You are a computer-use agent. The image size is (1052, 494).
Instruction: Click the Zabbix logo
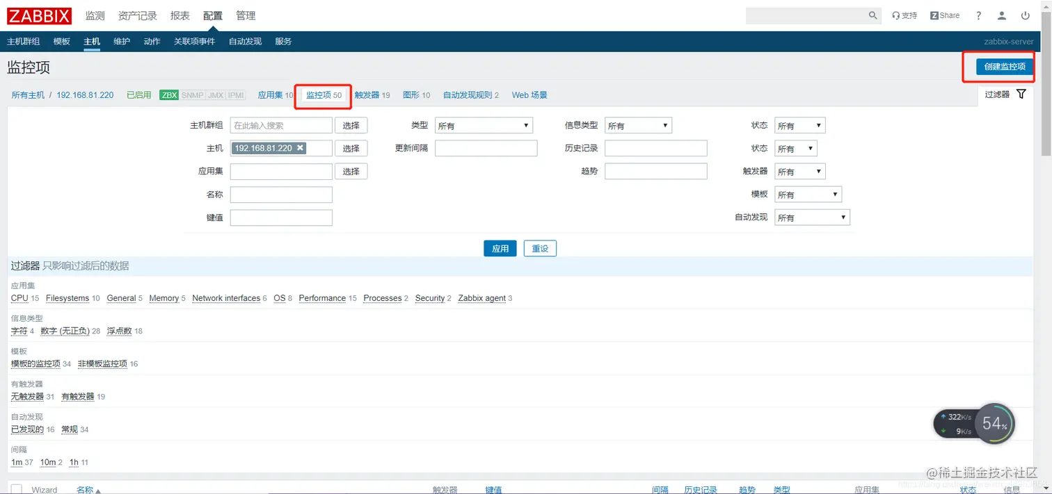click(40, 15)
